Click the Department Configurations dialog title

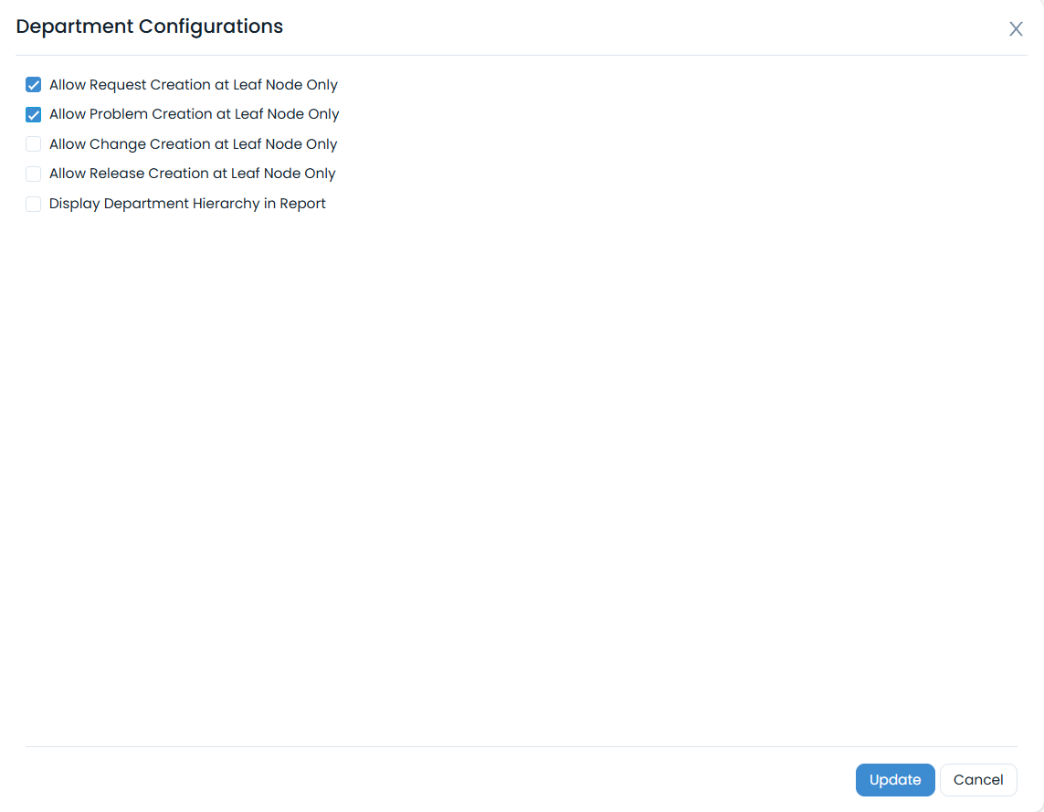click(150, 26)
